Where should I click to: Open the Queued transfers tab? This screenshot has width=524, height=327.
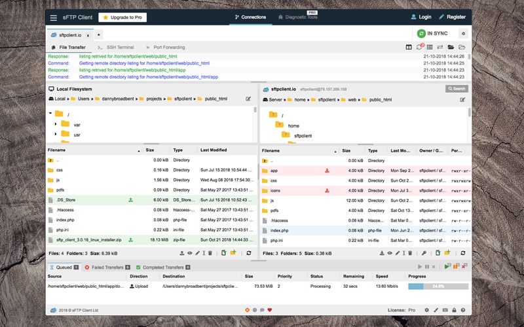pos(64,267)
